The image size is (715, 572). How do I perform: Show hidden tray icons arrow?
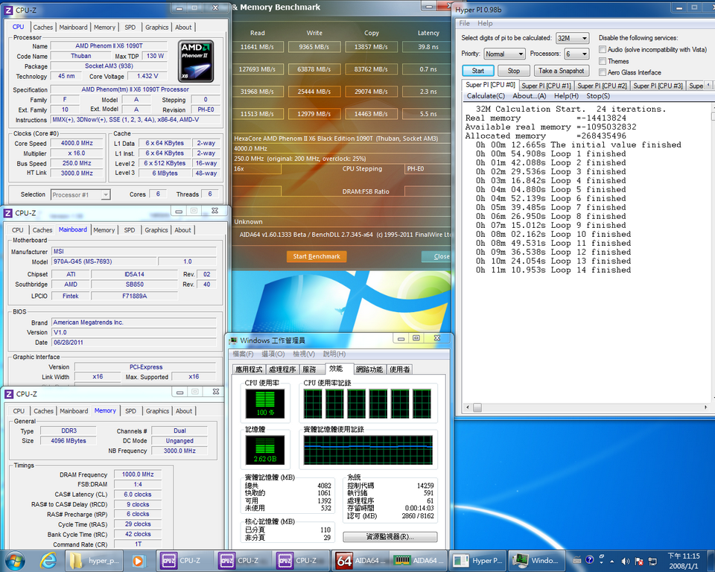click(x=612, y=562)
